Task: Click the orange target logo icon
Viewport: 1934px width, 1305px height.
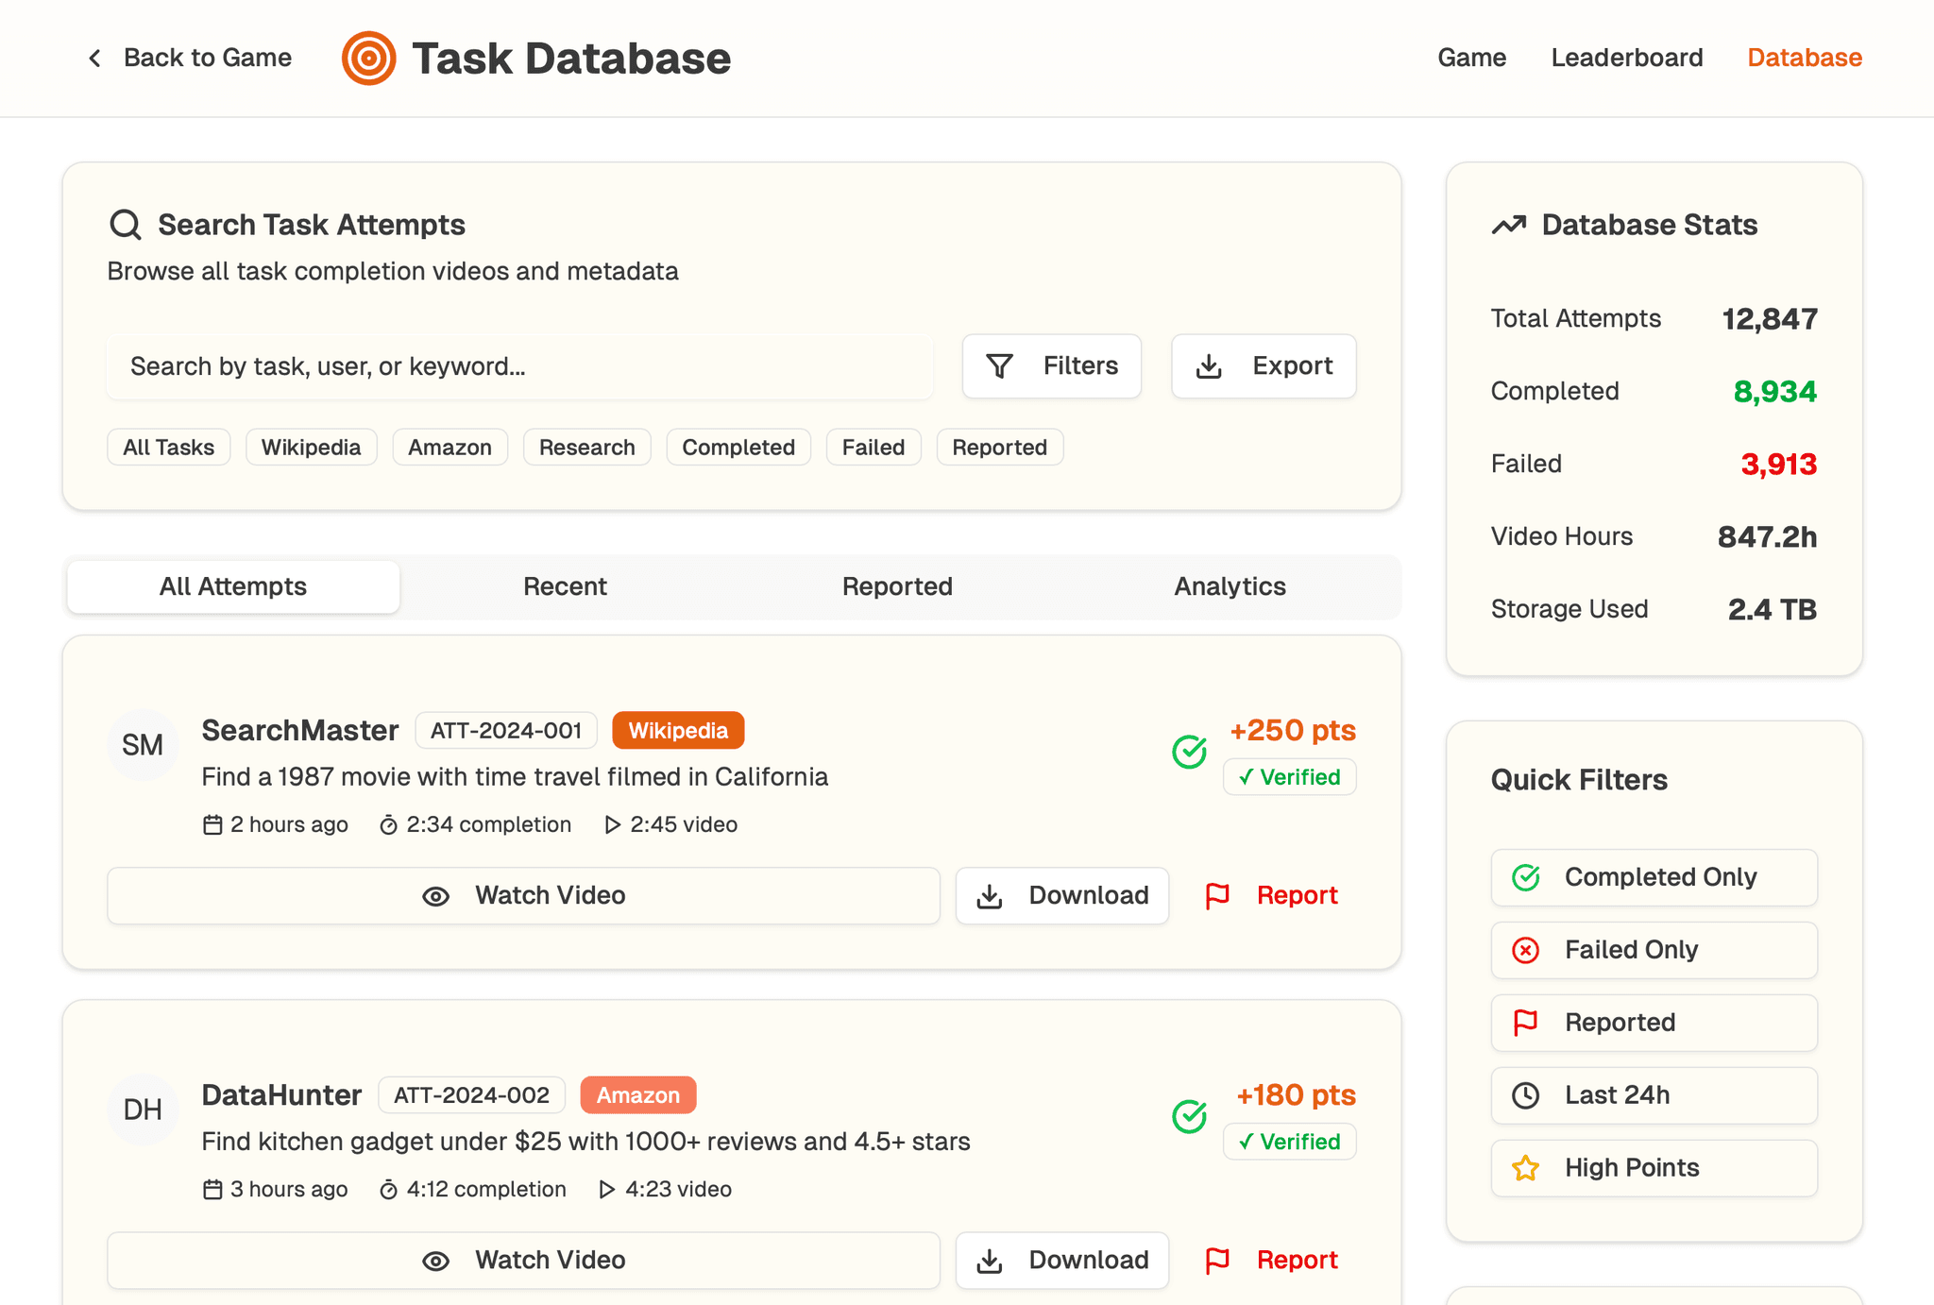Action: pyautogui.click(x=368, y=59)
